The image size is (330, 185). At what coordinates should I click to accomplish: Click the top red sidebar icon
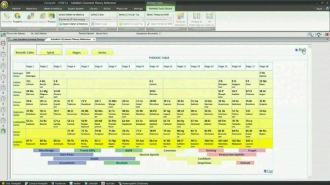(3, 43)
